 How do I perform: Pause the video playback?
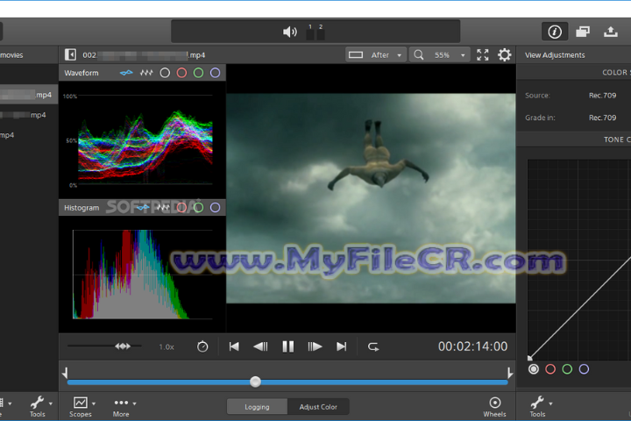point(288,346)
